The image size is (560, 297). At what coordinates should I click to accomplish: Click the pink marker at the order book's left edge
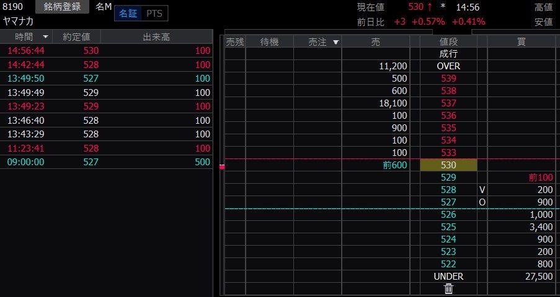222,166
